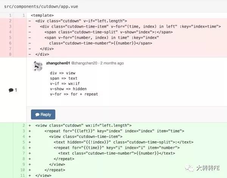Click new line number 11 in added block
This screenshot has width=227, height=178.
tap(23, 175)
